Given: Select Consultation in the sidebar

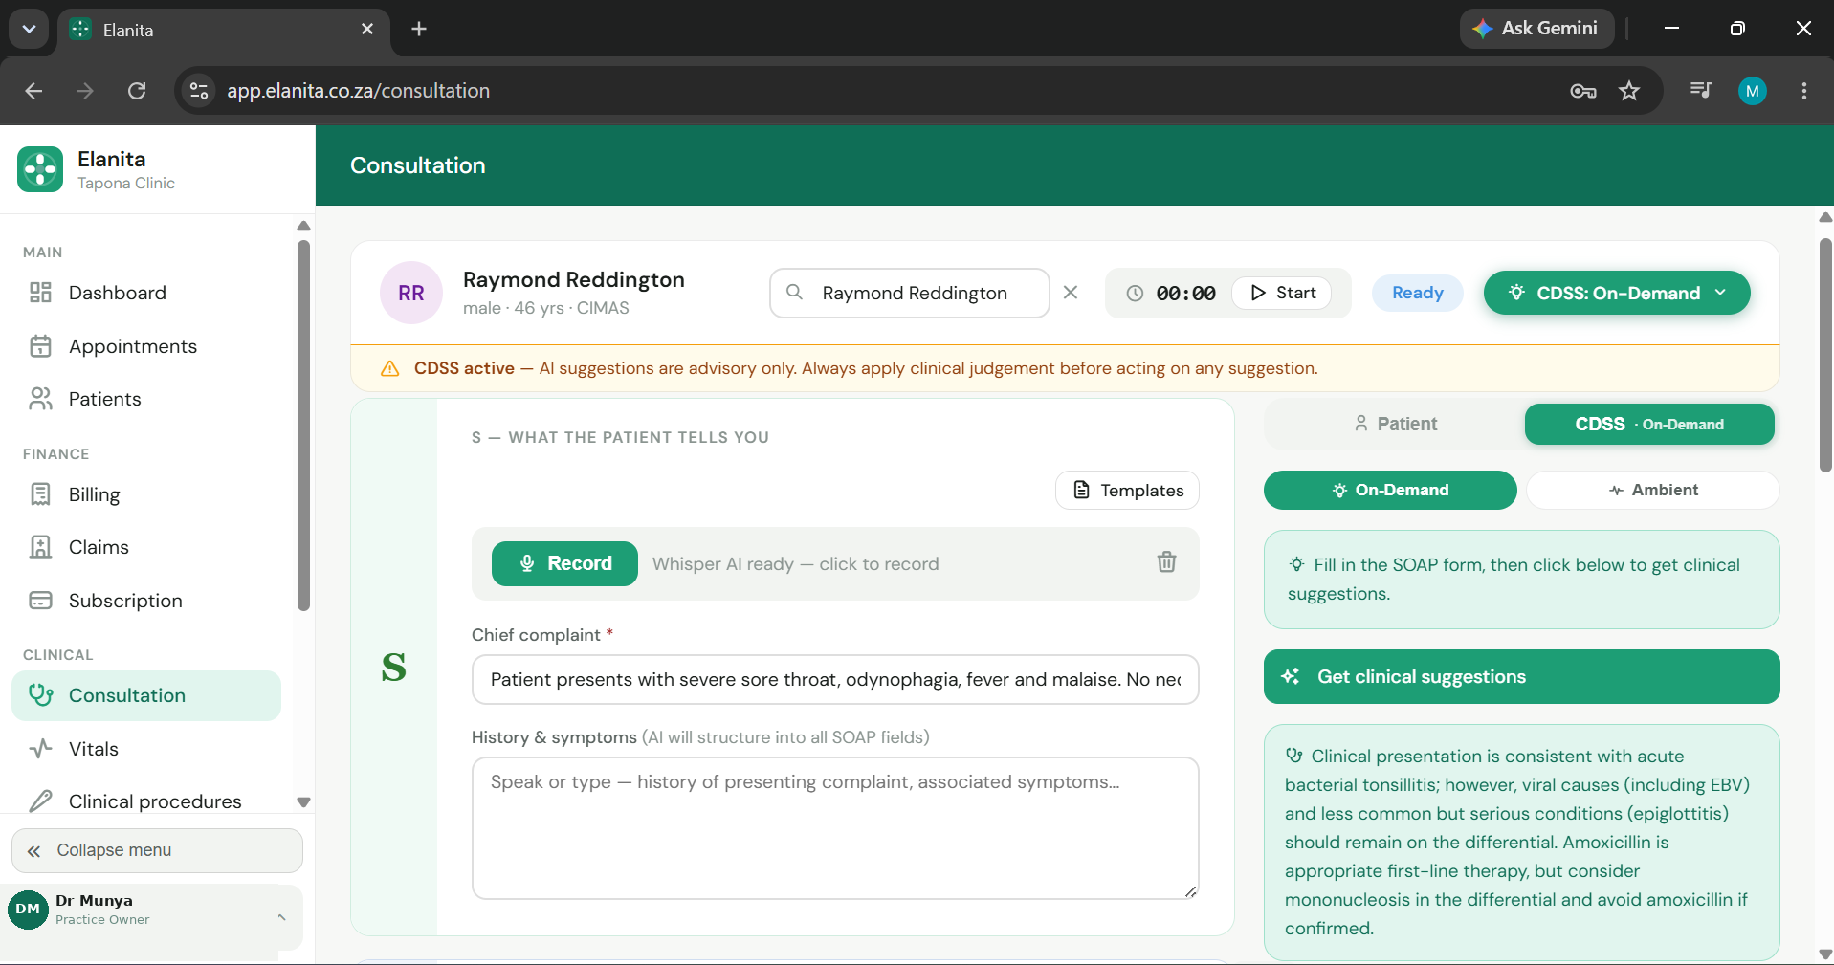Looking at the screenshot, I should (x=146, y=695).
